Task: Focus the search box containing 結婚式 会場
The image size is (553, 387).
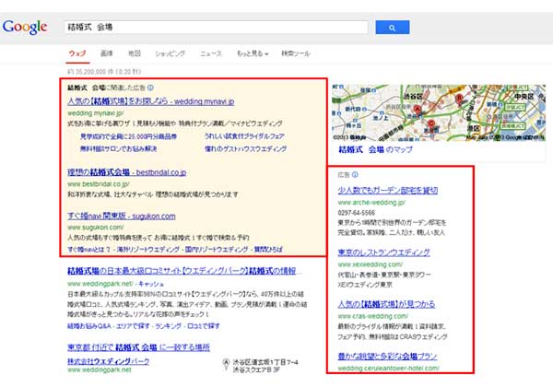Action: tap(216, 27)
